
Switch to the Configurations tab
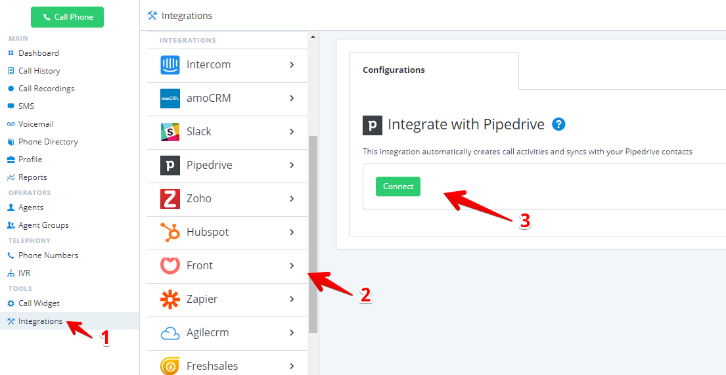pos(394,70)
